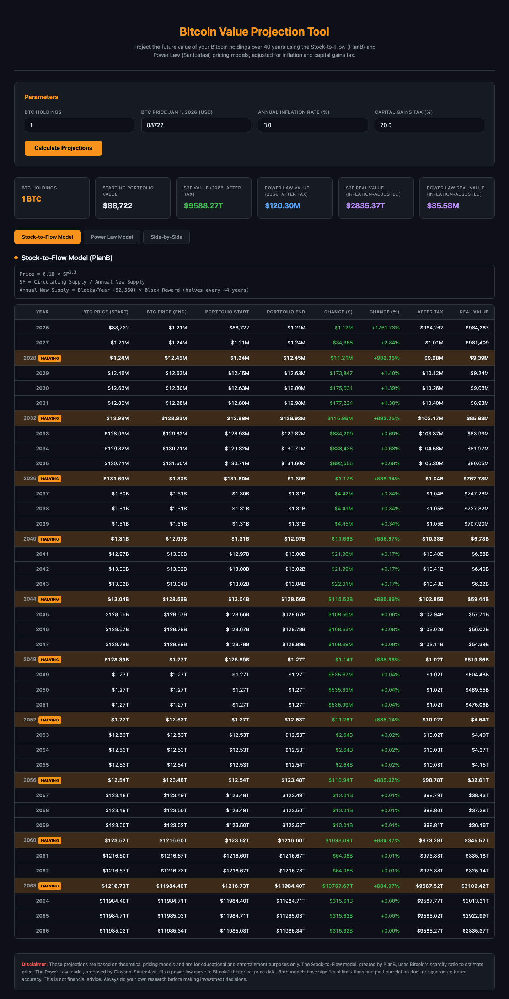Screen dimensions: 509x999
Task: Open the Side-by-Side comparison tab
Action: [x=166, y=237]
